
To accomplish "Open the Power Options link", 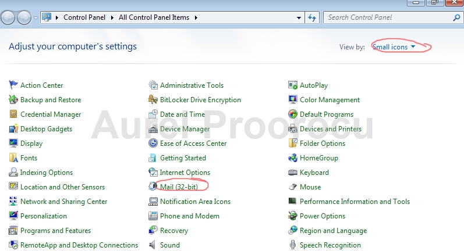I will [323, 216].
